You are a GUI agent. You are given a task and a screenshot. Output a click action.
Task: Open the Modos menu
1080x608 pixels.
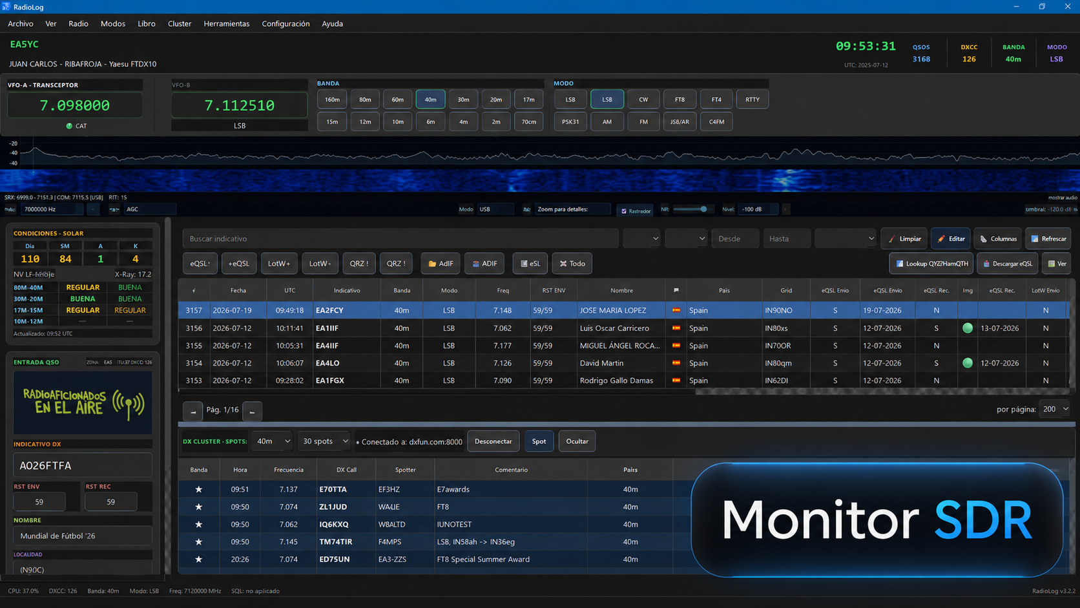coord(113,24)
